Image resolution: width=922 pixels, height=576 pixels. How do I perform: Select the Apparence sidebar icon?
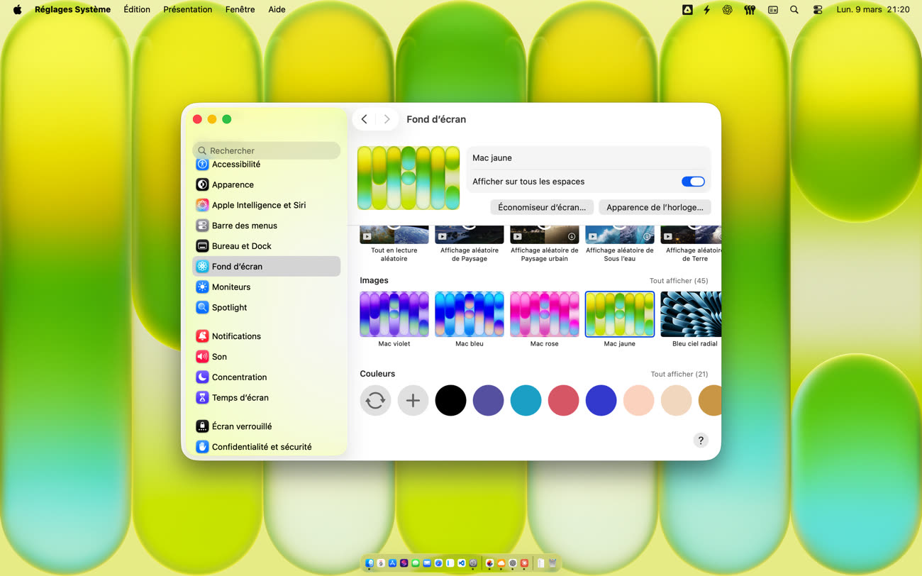202,184
